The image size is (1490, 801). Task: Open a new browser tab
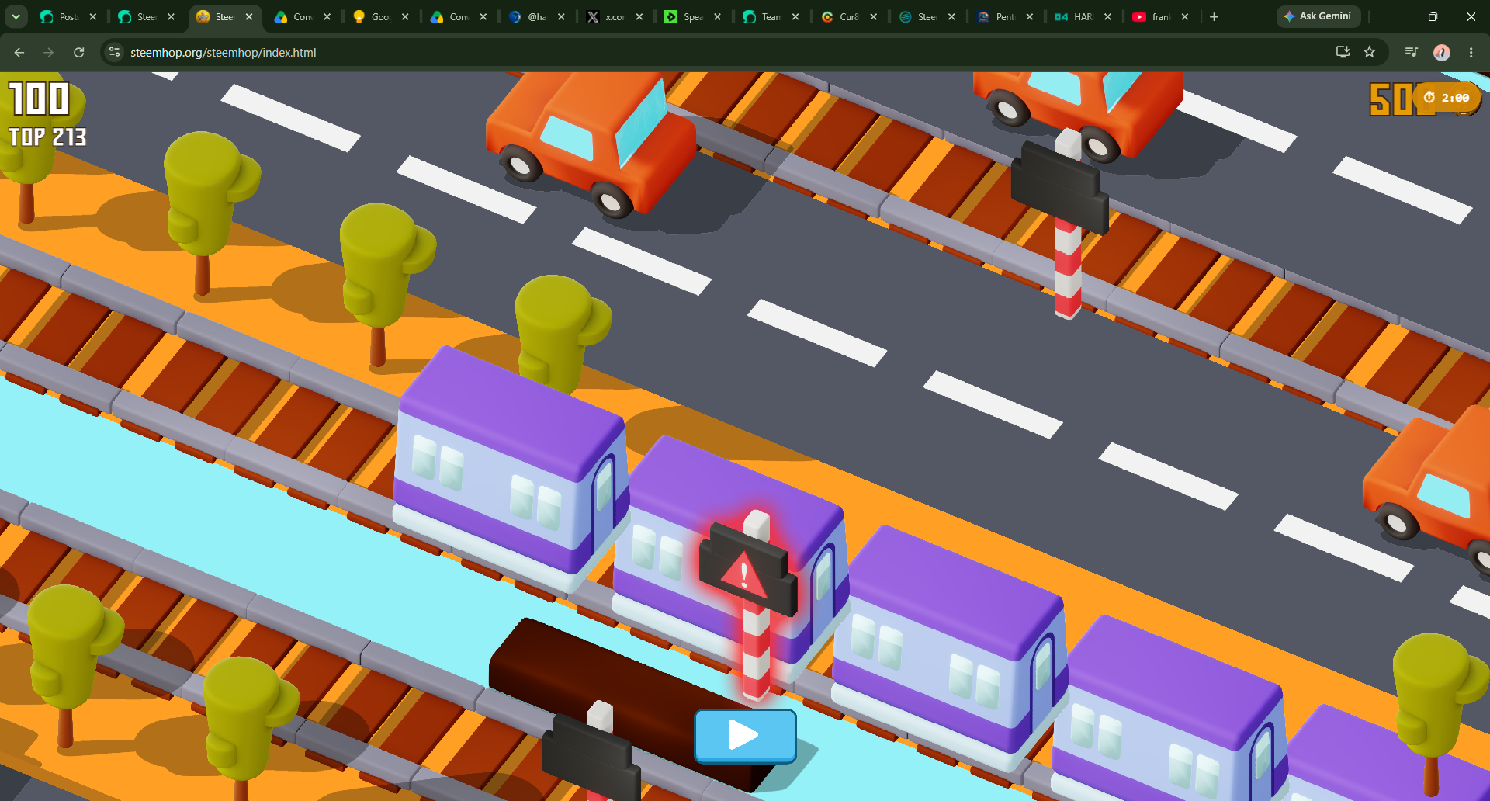tap(1215, 16)
